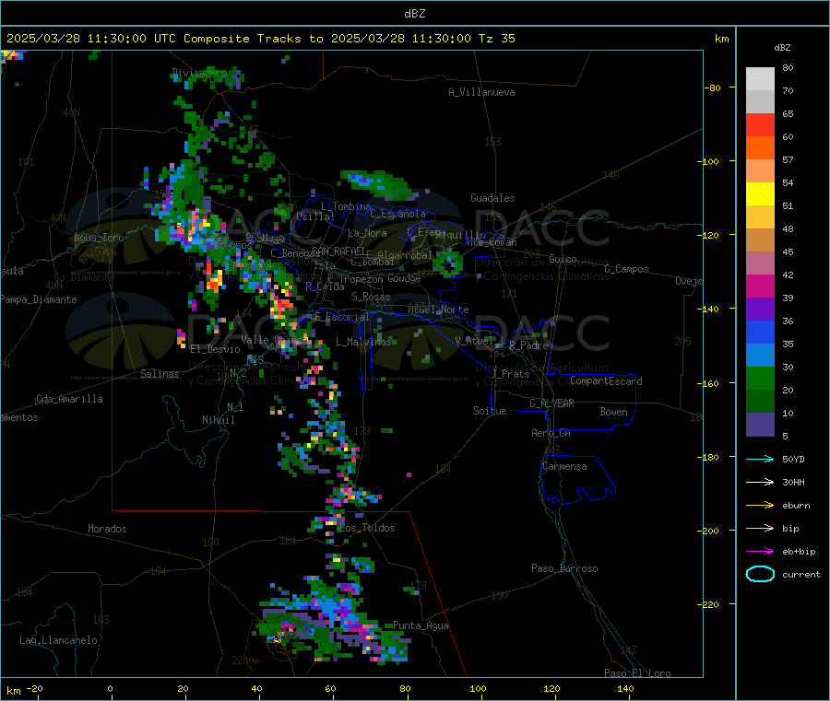Select the light orange 54-57 dBZ swatch
Image resolution: width=830 pixels, height=701 pixels.
click(760, 171)
